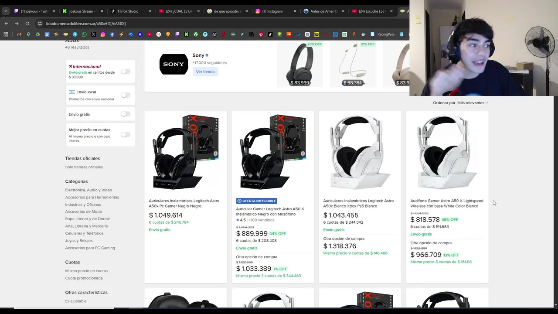Go back with the browser back arrow
The width and height of the screenshot is (558, 314).
click(6, 23)
